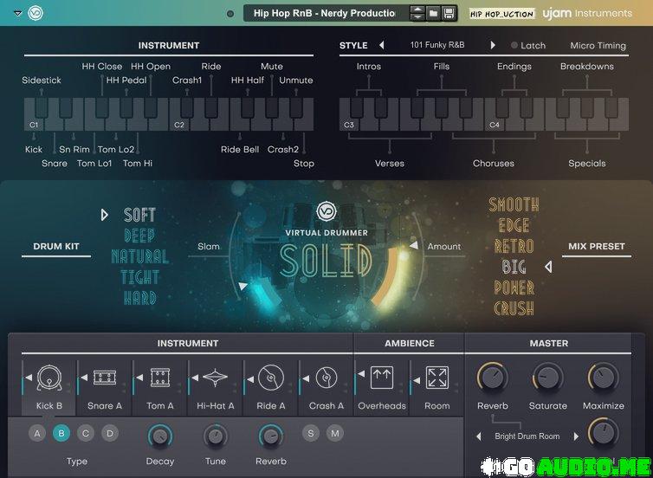Go to next style with right arrow

click(493, 45)
